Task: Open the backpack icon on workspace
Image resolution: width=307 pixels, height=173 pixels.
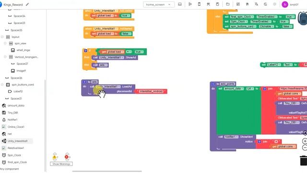Action: pyautogui.click(x=303, y=18)
